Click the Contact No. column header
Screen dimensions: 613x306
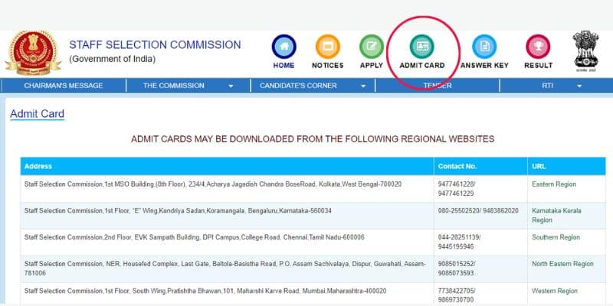tap(480, 166)
